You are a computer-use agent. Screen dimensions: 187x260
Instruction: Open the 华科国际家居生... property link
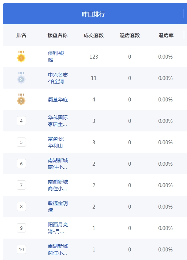(58, 121)
